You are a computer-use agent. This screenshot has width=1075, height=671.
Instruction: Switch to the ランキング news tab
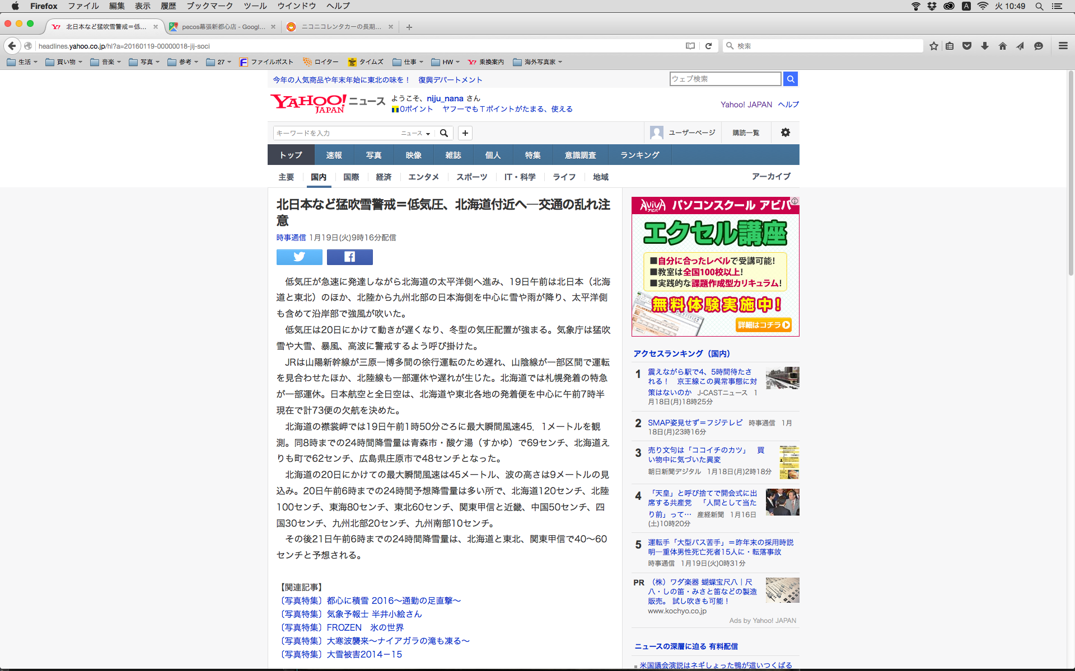click(639, 155)
